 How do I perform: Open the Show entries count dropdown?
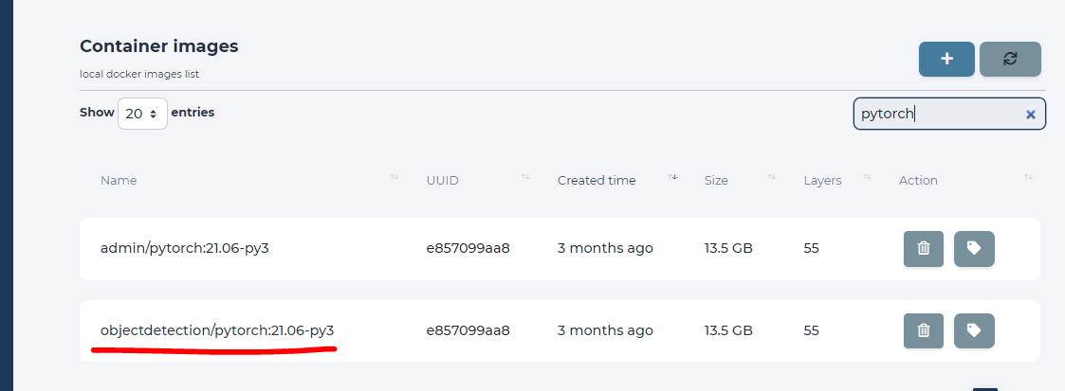tap(142, 114)
